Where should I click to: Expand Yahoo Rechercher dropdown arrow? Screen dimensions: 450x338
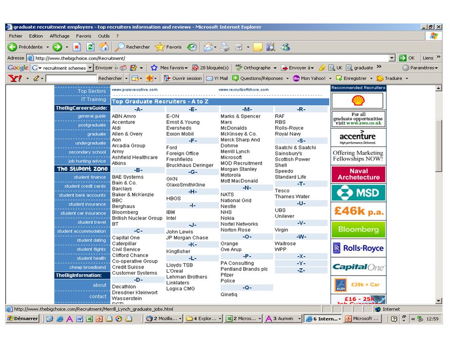pos(126,78)
